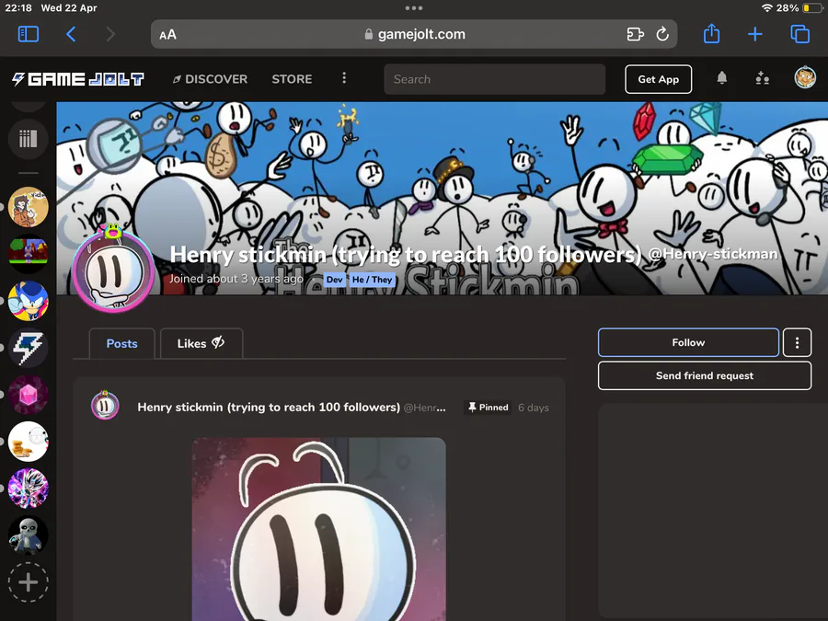Open the navbar more options dots

pyautogui.click(x=344, y=78)
